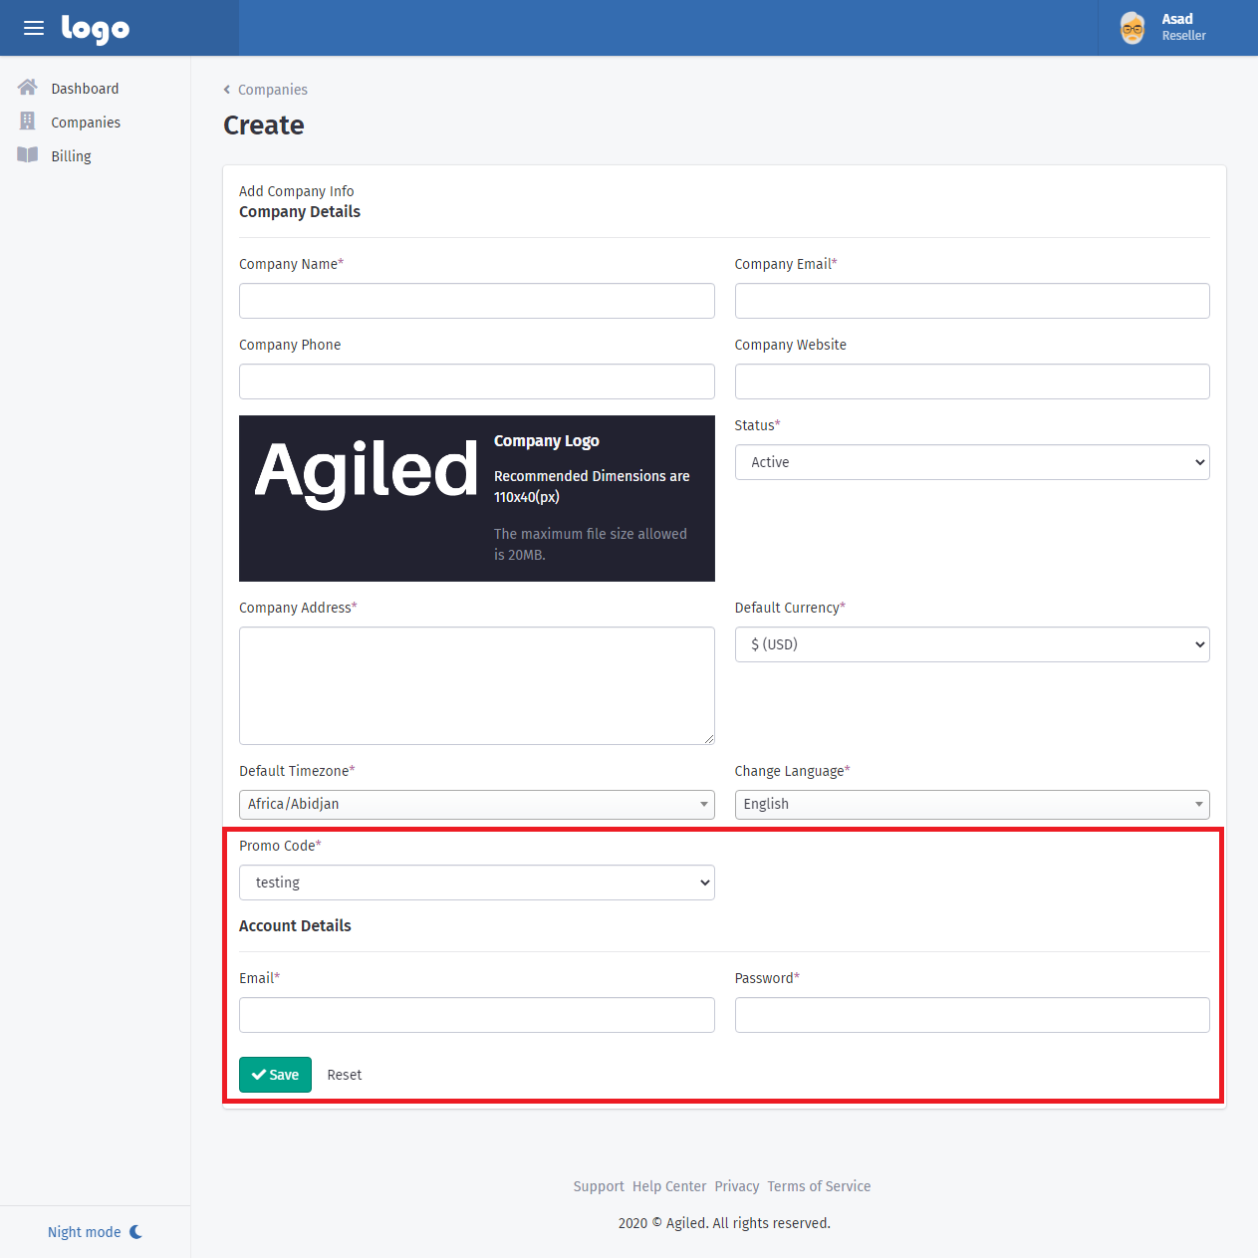Click the green Save button
The width and height of the screenshot is (1258, 1258).
[275, 1075]
